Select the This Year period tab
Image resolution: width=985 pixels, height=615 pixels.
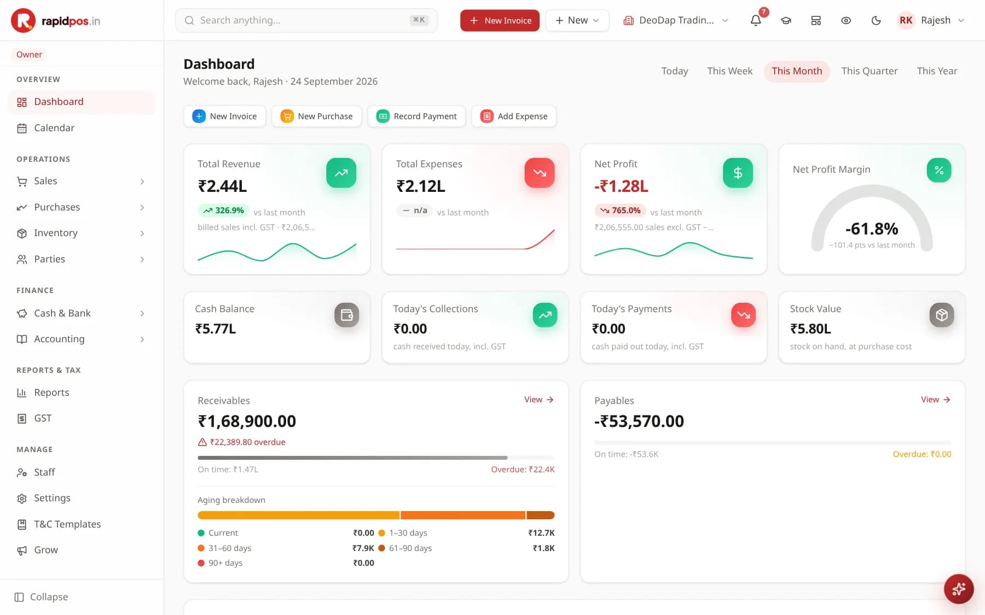pos(937,71)
